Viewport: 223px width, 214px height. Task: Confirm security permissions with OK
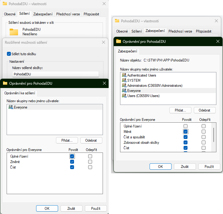(x=160, y=167)
